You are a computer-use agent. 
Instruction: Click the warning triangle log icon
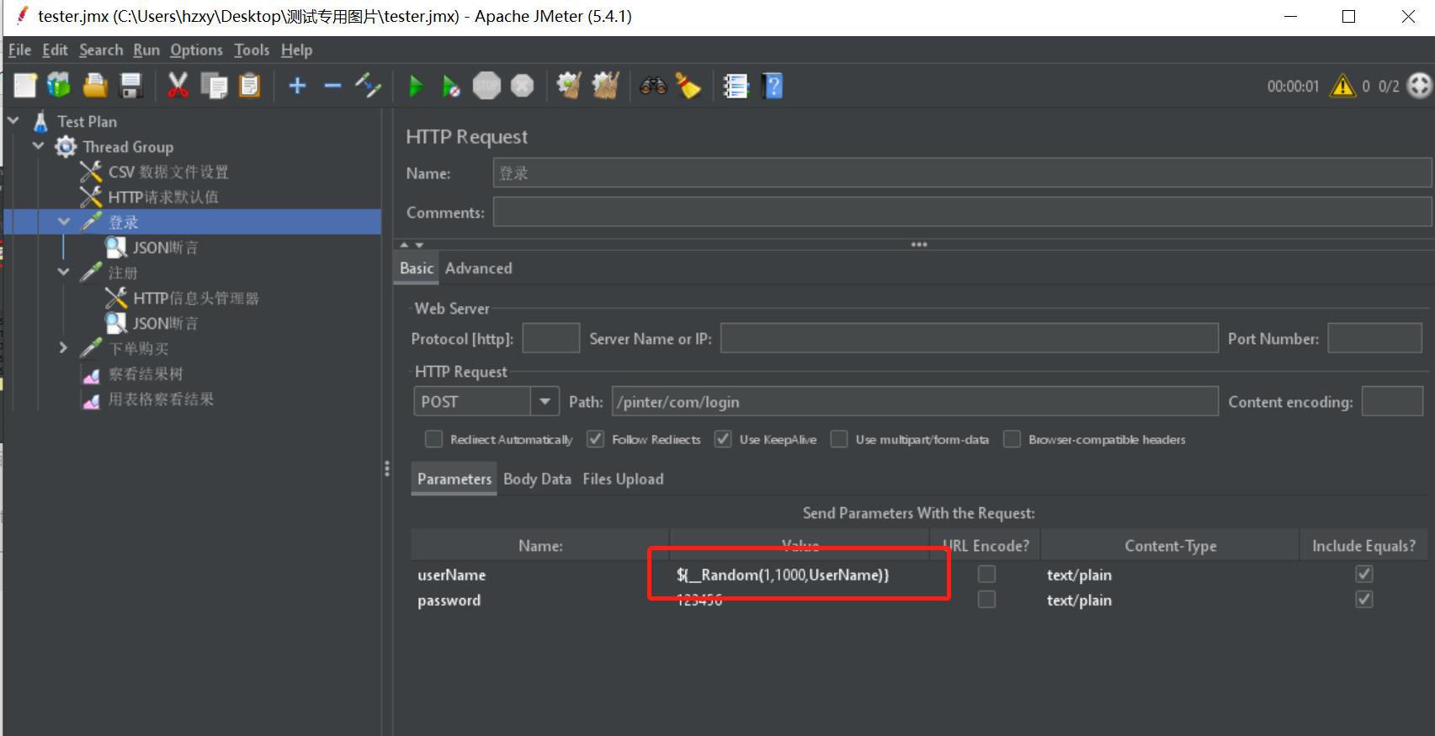click(1342, 86)
